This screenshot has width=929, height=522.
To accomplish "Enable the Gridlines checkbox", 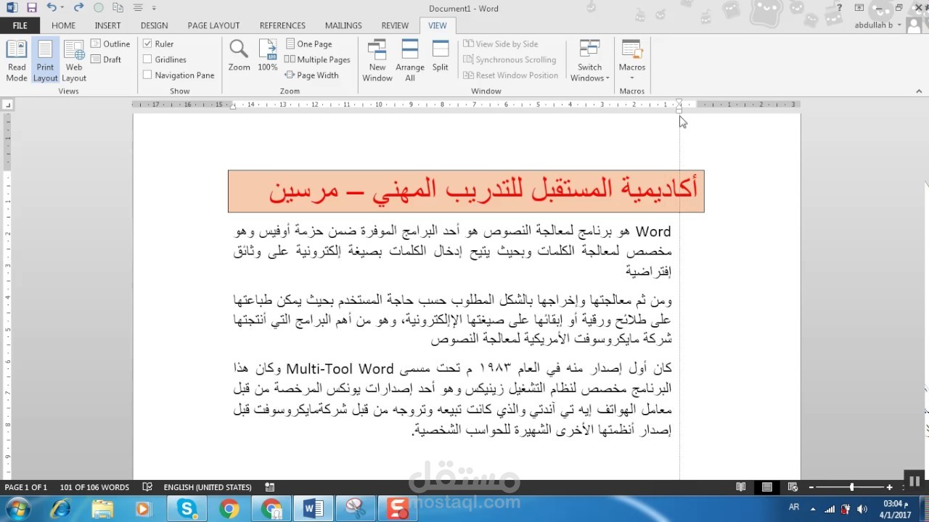I will 147,59.
